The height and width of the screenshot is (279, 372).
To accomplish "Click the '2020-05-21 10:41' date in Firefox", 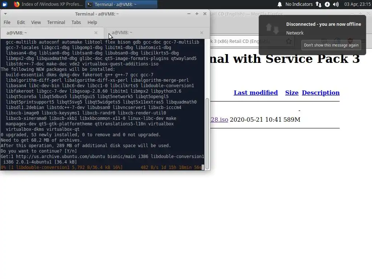I will click(256, 120).
